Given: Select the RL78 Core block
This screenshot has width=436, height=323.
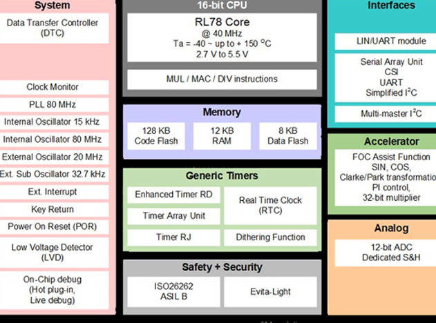Looking at the screenshot, I should pos(222,37).
